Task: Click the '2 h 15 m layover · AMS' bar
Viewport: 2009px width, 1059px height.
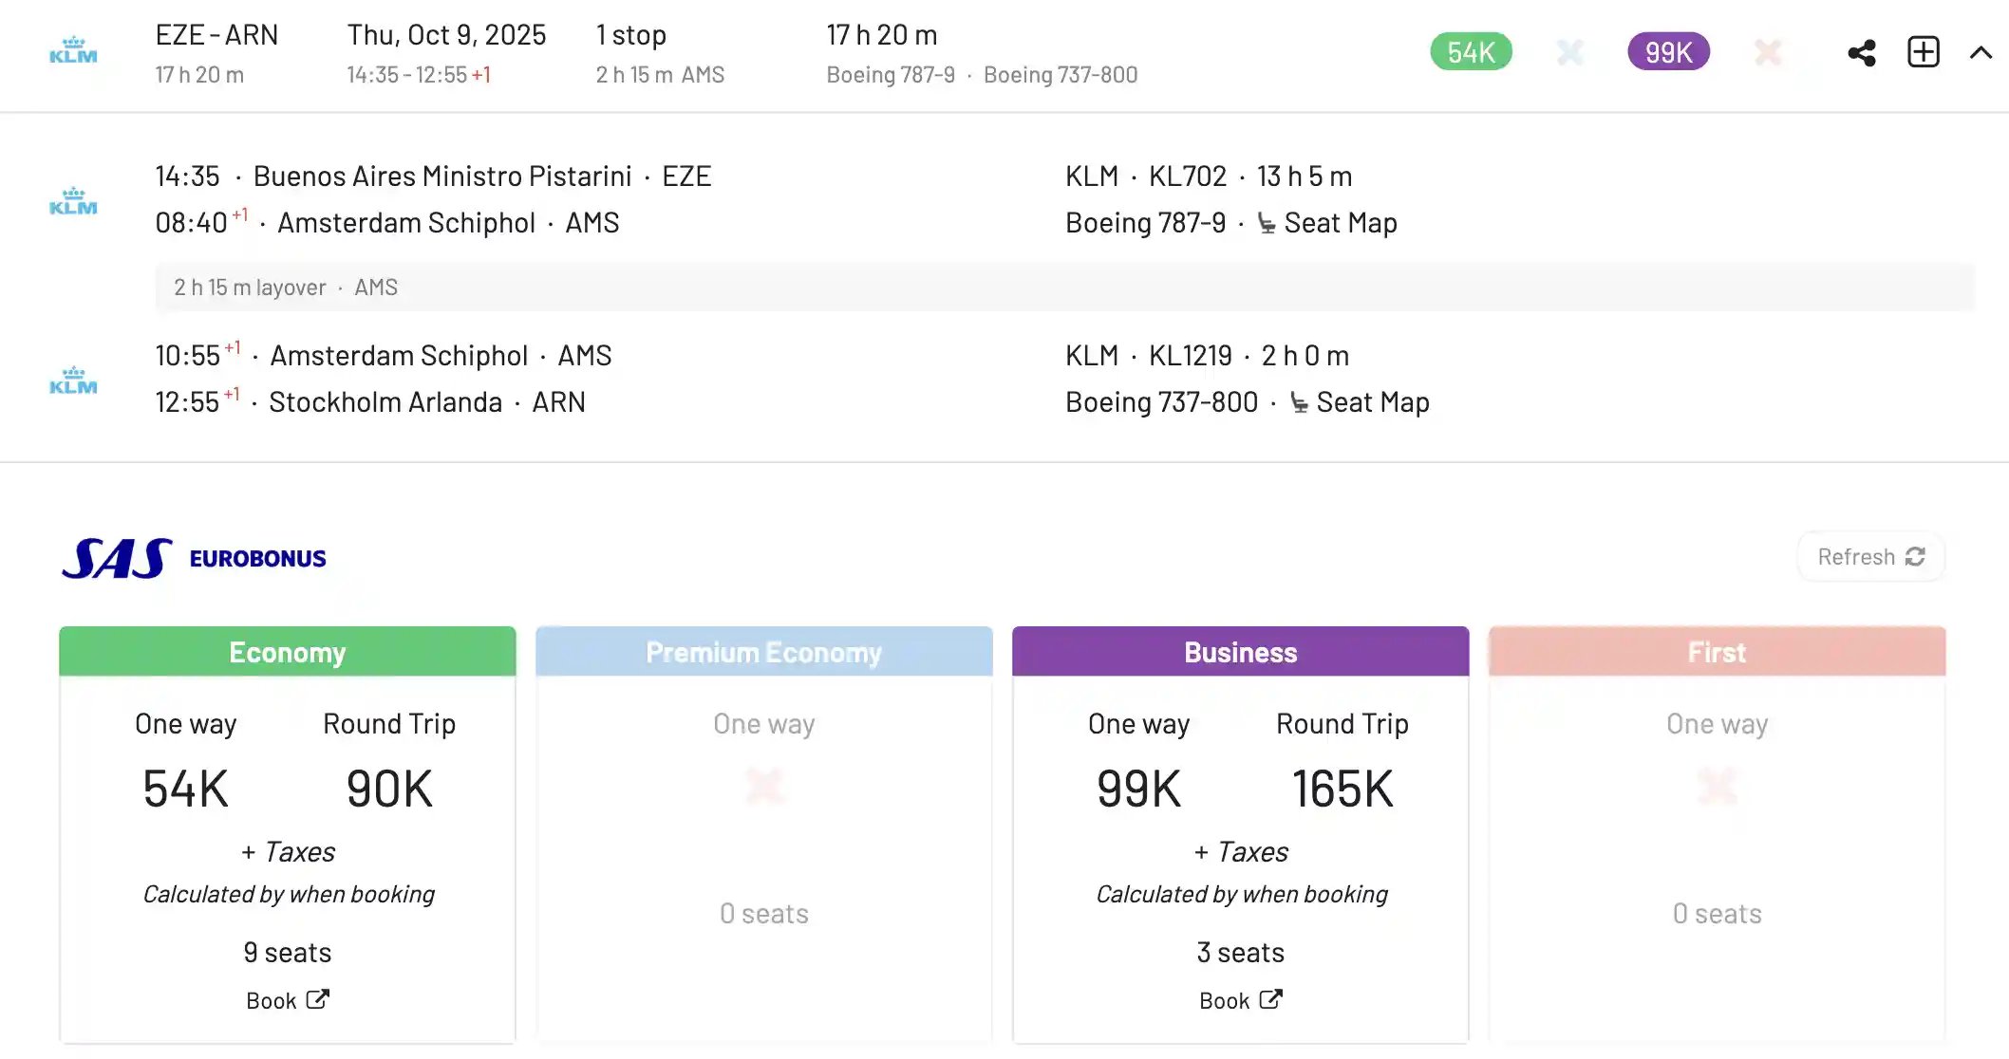Action: click(x=1064, y=288)
